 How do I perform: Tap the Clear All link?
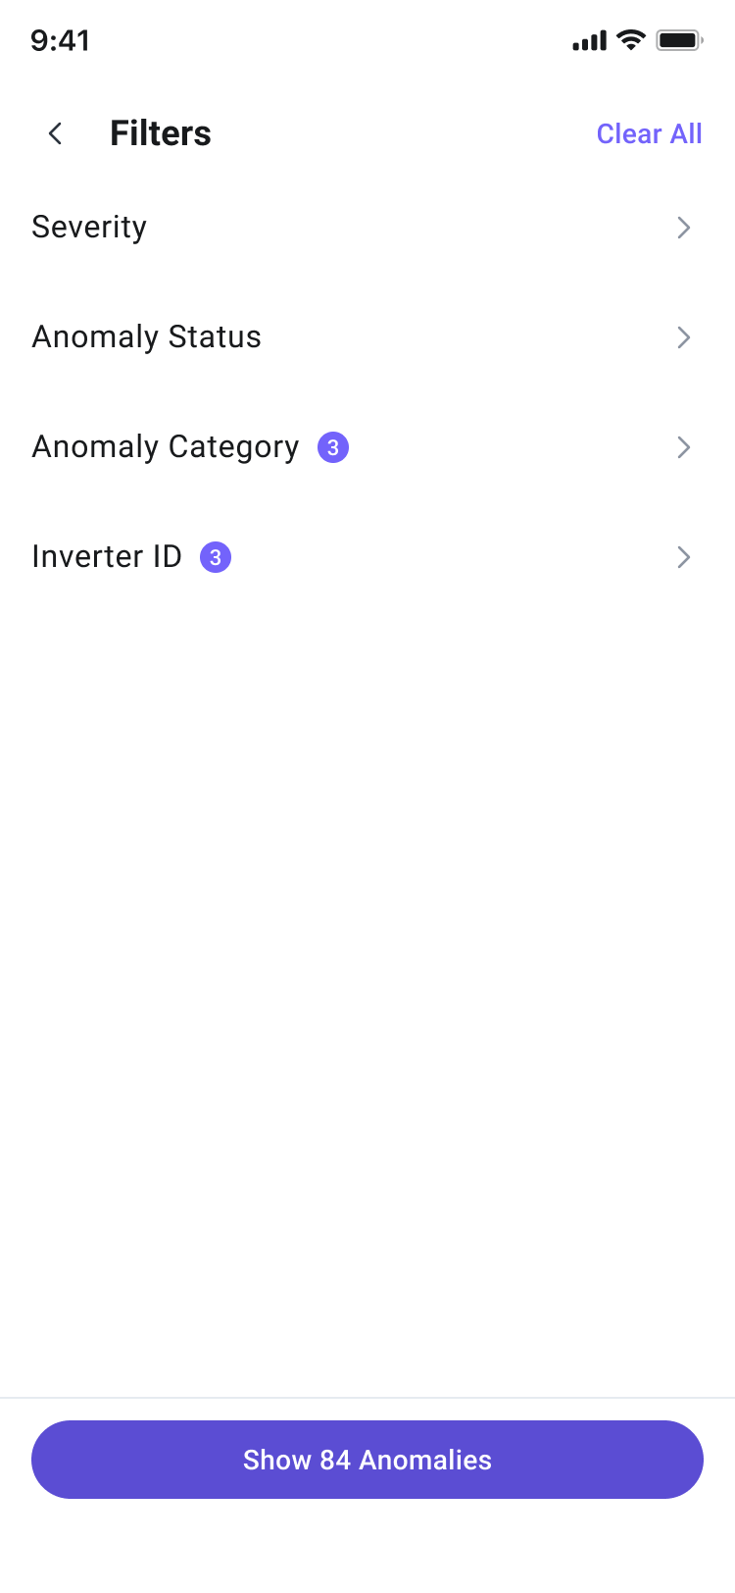coord(649,133)
